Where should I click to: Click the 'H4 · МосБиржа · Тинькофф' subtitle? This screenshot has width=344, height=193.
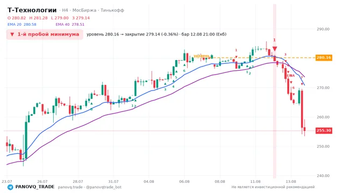click(93, 10)
